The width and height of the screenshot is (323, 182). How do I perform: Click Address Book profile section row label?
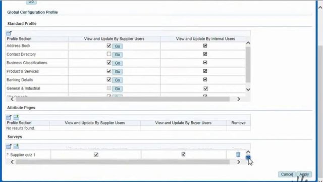18,45
